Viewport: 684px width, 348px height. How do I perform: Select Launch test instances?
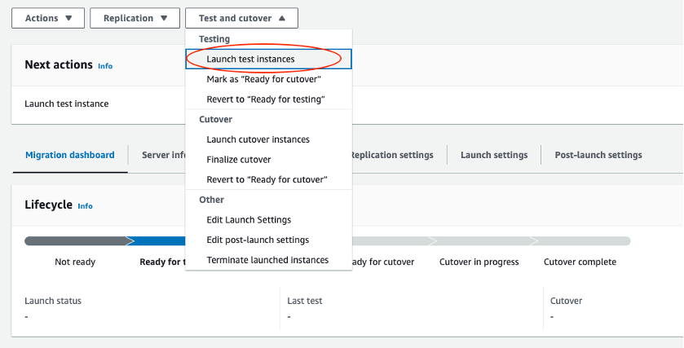point(250,59)
